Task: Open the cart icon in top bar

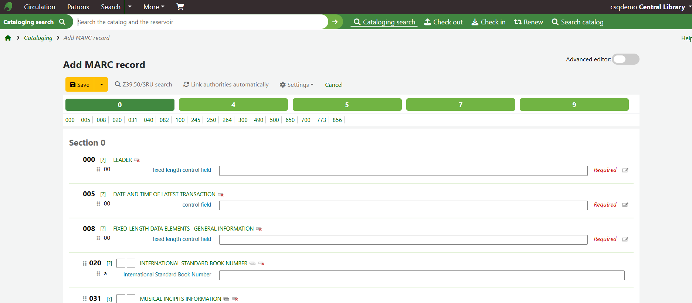Action: coord(180,7)
